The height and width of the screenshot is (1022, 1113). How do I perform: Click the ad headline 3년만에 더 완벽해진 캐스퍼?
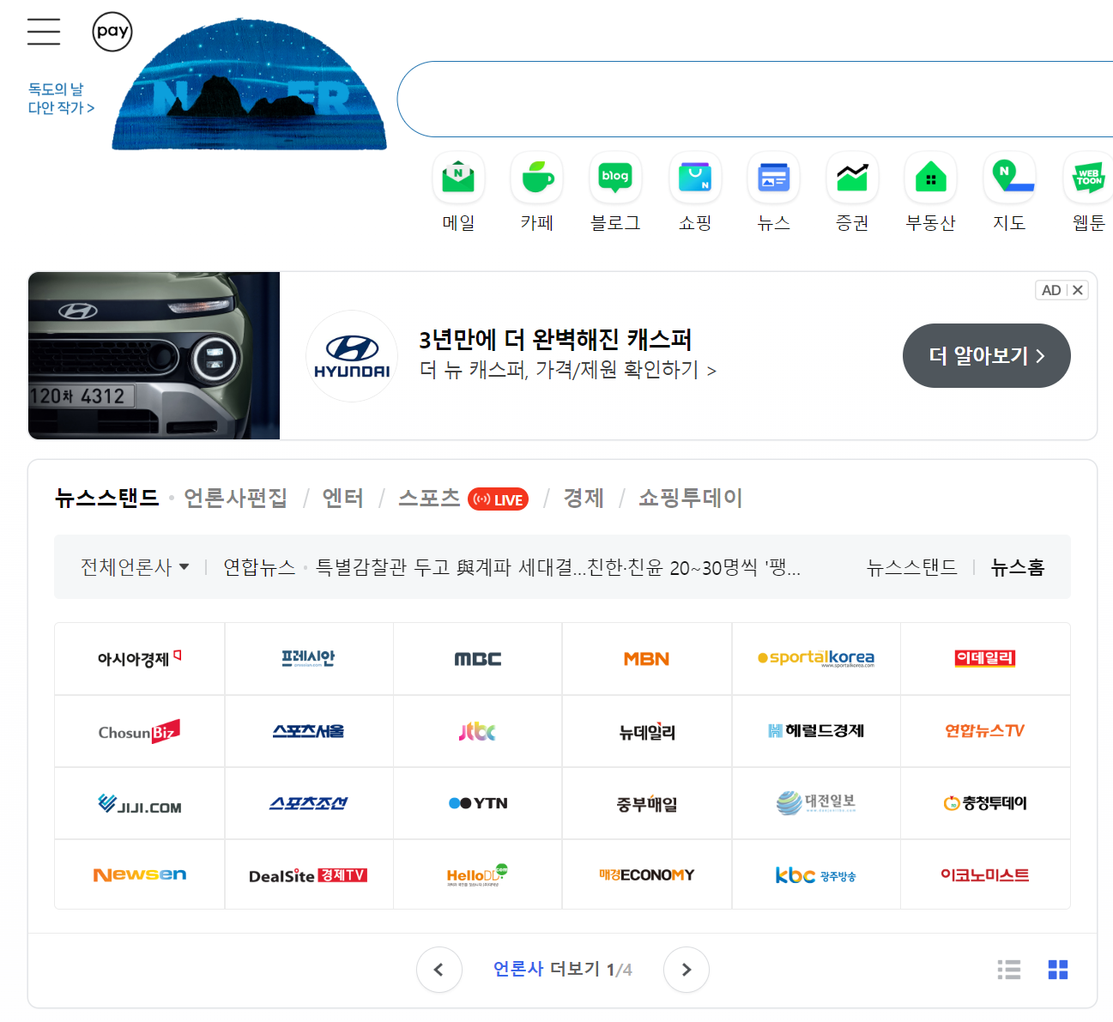(x=555, y=340)
